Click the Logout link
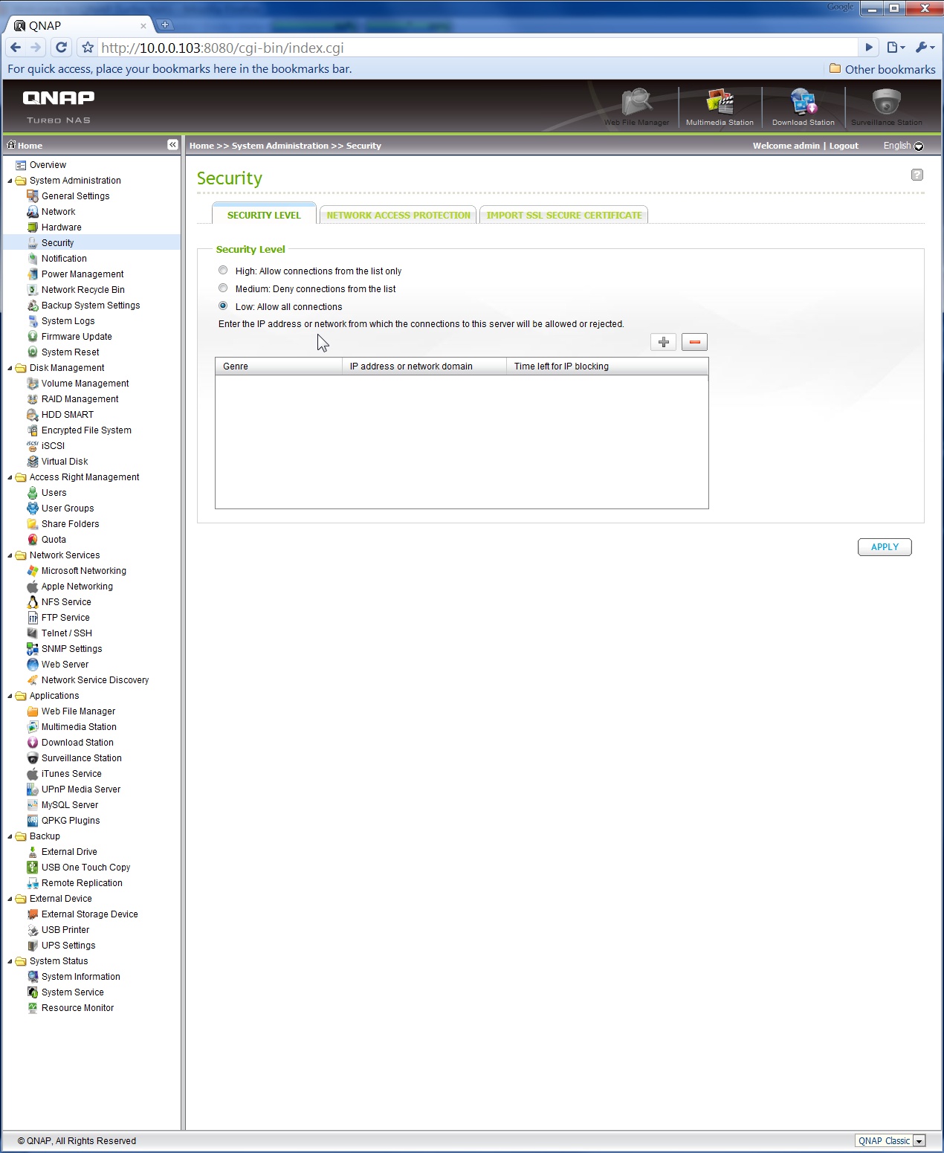 point(844,146)
